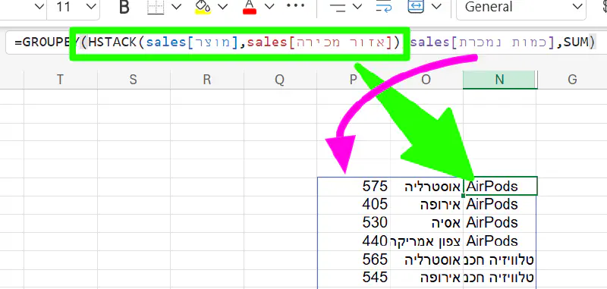Open alignment dropdown arrow
The height and width of the screenshot is (289, 607).
[x=357, y=7]
